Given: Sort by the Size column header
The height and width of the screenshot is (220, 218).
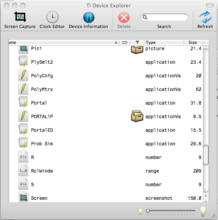Looking at the screenshot, I should point(193,42).
